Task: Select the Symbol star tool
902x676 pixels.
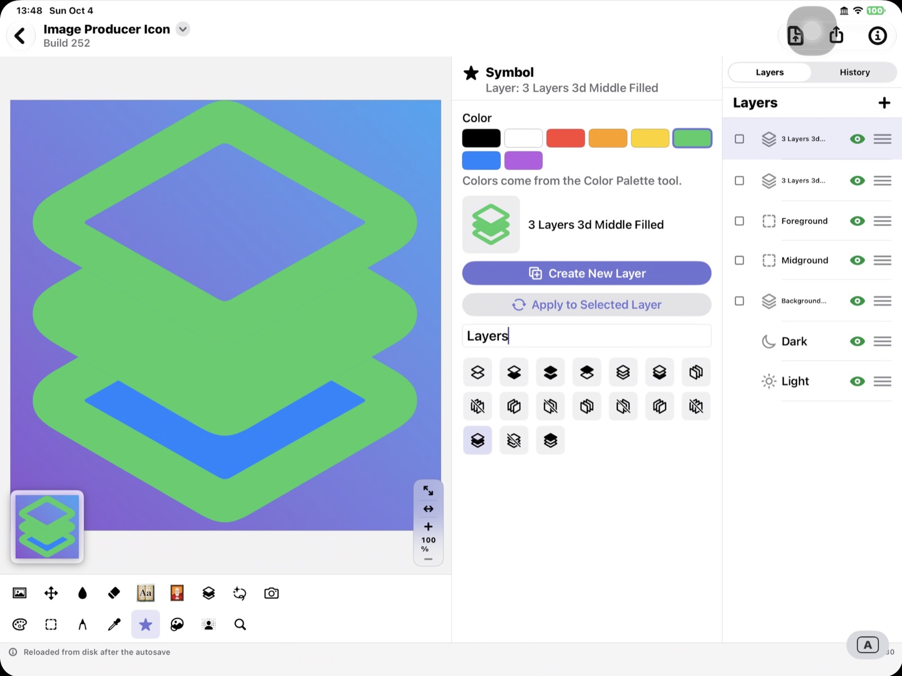Action: point(145,624)
